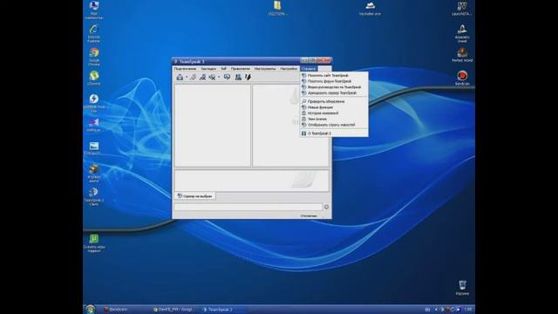Open the Привилегии menu
558x314 pixels.
[241, 68]
